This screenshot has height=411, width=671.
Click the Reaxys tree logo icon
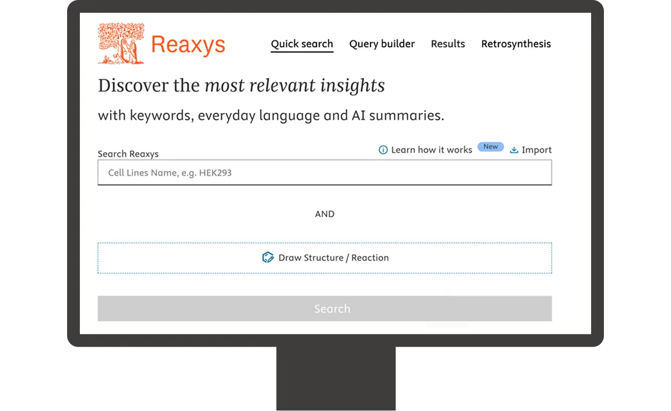tap(121, 43)
